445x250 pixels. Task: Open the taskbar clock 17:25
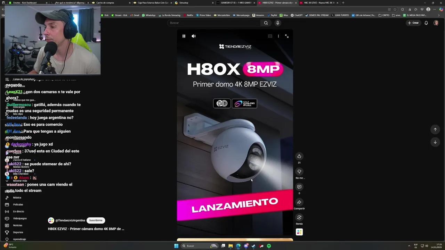[x=437, y=246]
